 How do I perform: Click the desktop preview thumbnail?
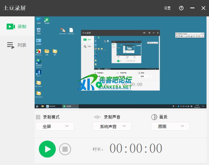[x=121, y=62]
